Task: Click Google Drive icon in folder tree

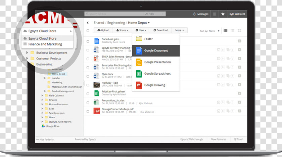Action: [43, 126]
